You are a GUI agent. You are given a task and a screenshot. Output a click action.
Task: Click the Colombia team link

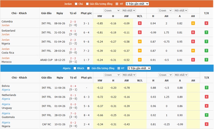pyautogui.click(x=7, y=22)
